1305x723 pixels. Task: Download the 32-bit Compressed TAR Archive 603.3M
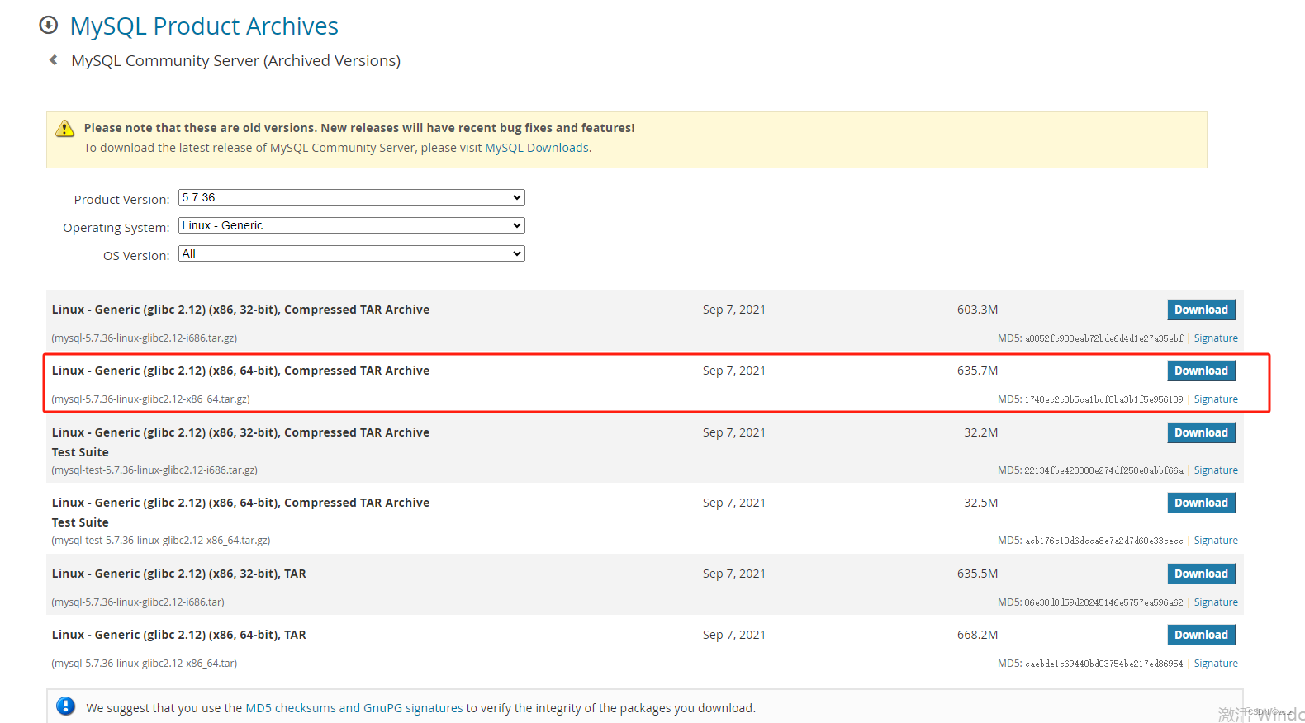point(1201,310)
